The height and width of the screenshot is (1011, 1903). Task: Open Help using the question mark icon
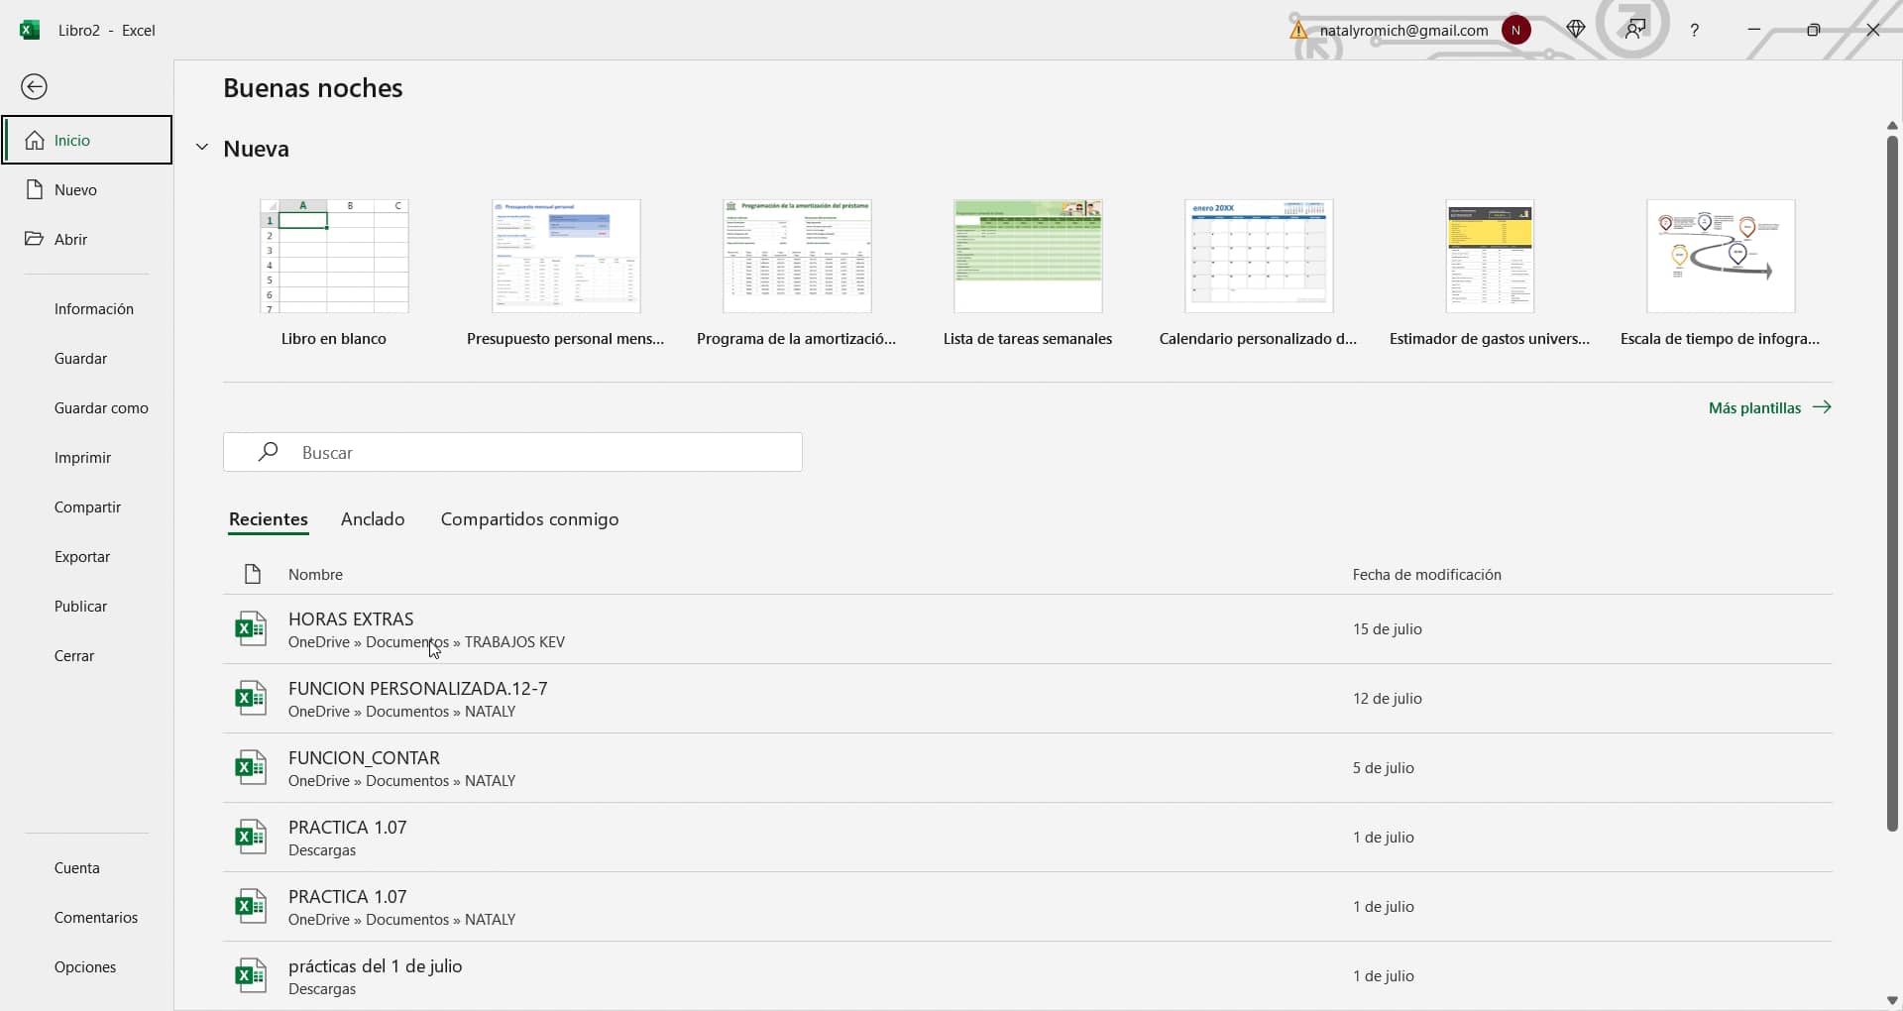pos(1695,30)
